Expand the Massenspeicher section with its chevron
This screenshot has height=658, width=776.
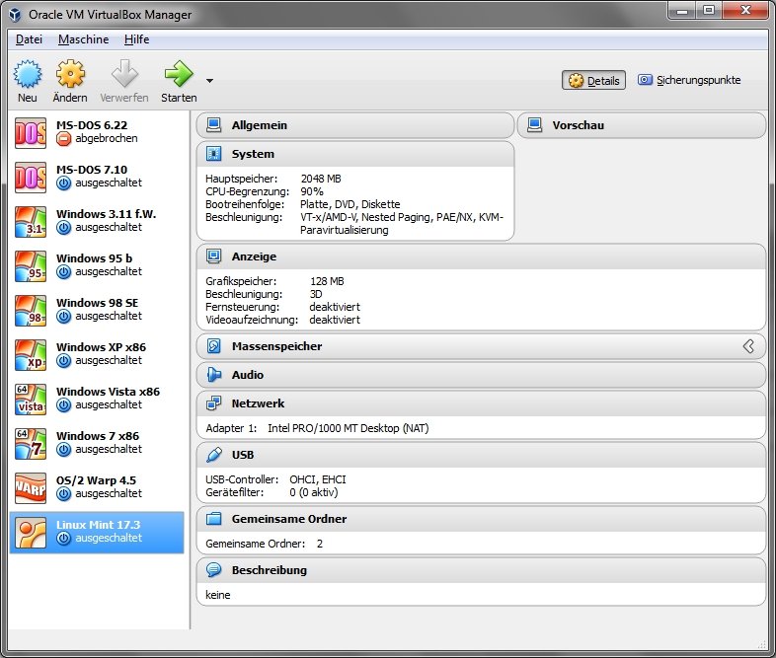(748, 346)
